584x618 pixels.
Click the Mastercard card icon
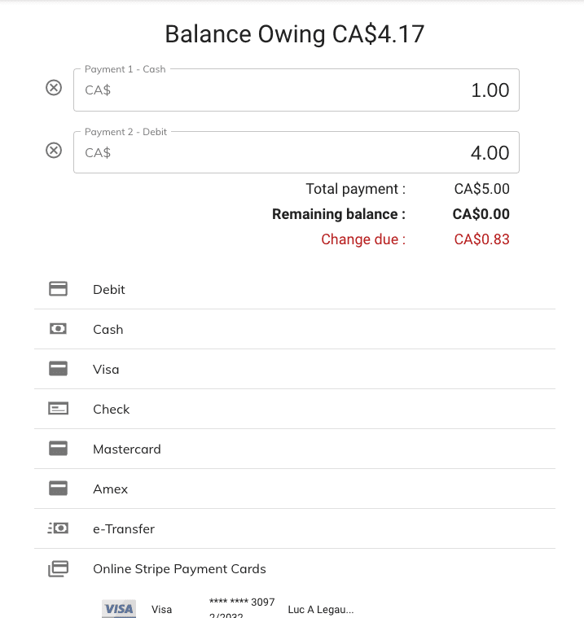pos(58,449)
